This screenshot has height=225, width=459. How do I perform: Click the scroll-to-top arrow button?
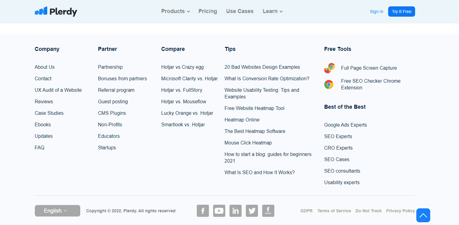coord(423,215)
